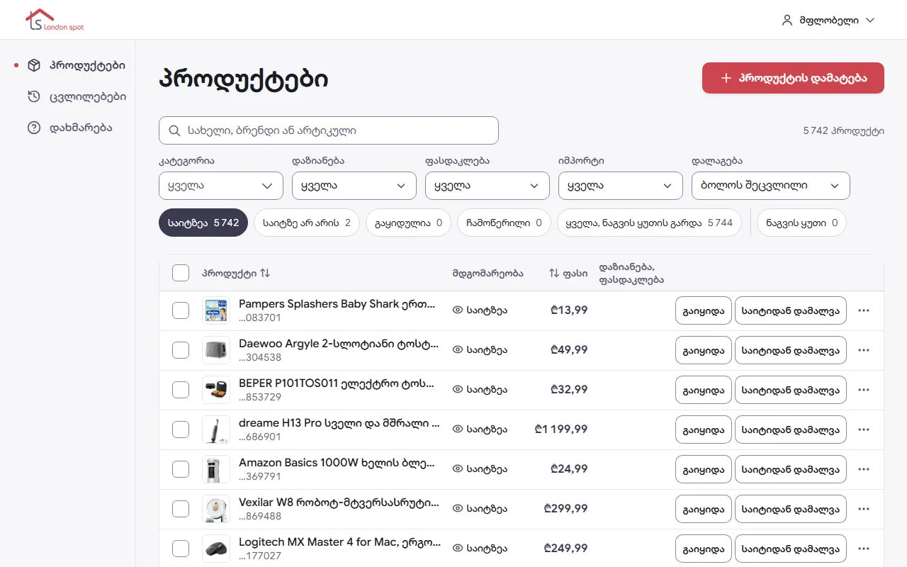Image resolution: width=907 pixels, height=567 pixels.
Task: Open dreame H13 Pro product thumbnail
Action: pos(216,430)
